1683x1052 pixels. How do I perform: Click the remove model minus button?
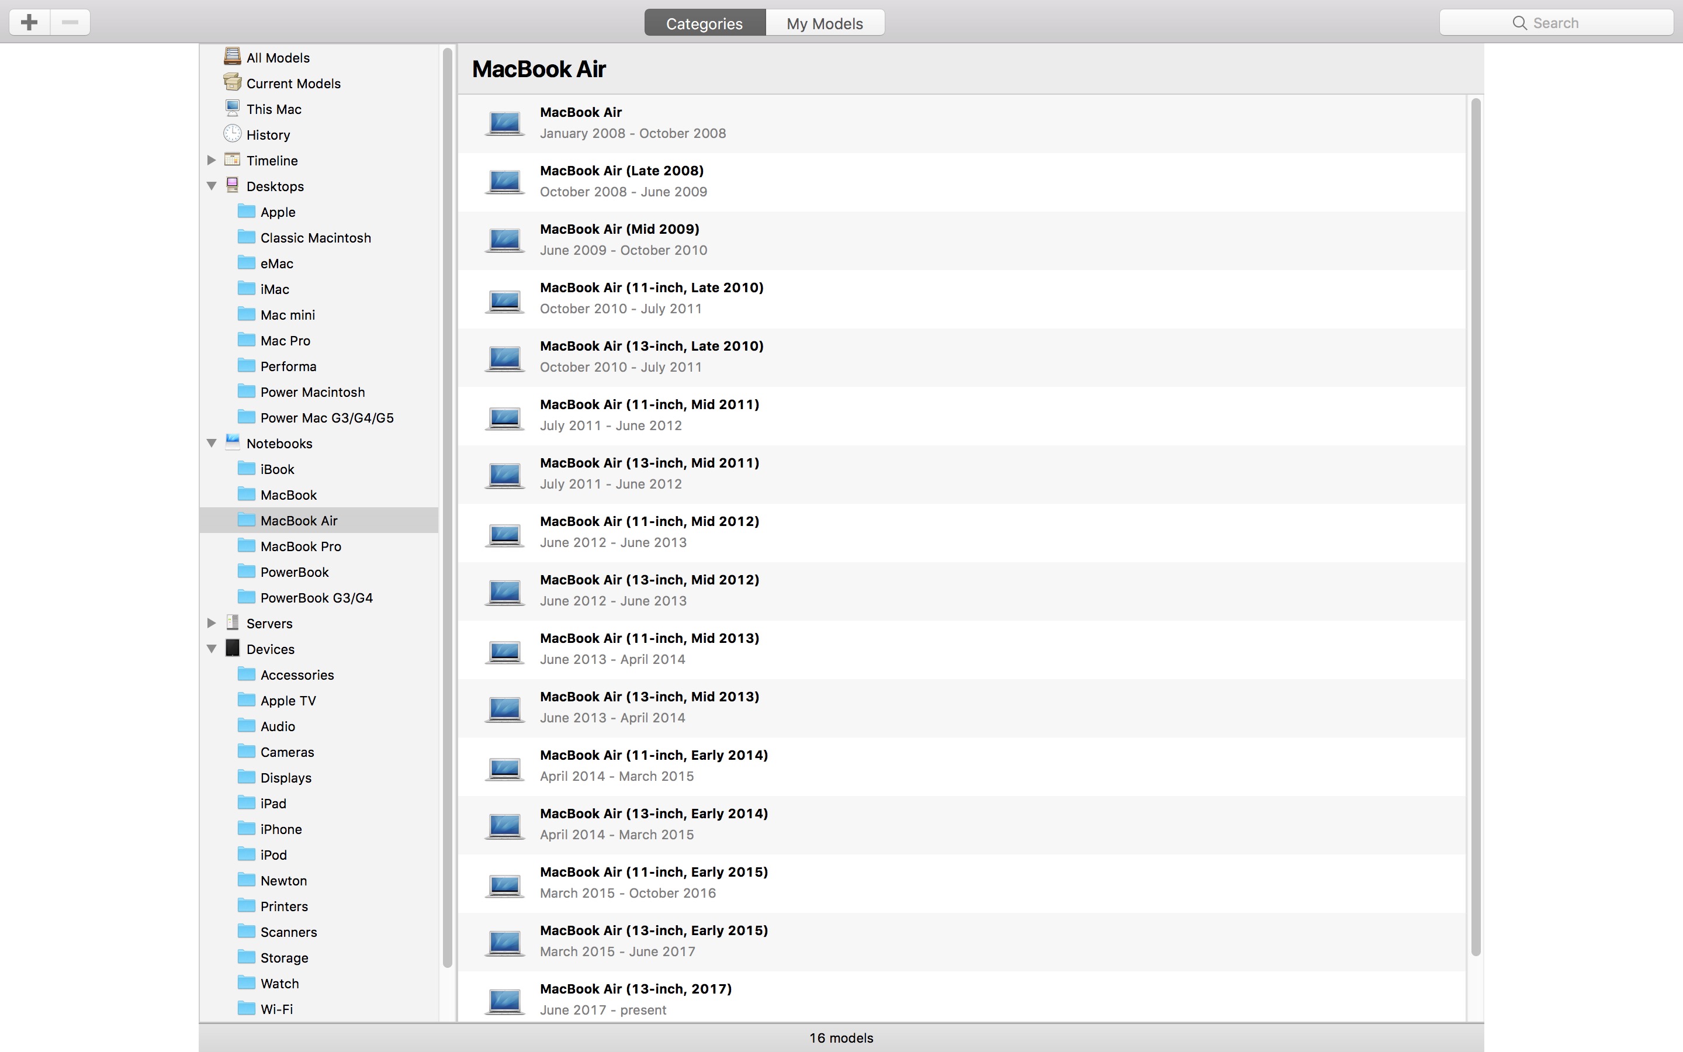coord(70,21)
